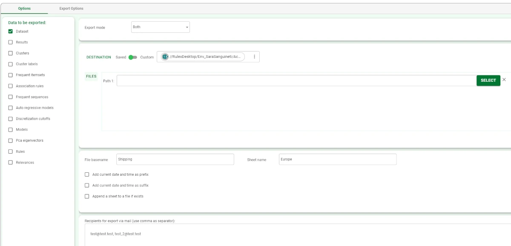
Task: Click the mail recipients text area
Action: coord(298,235)
